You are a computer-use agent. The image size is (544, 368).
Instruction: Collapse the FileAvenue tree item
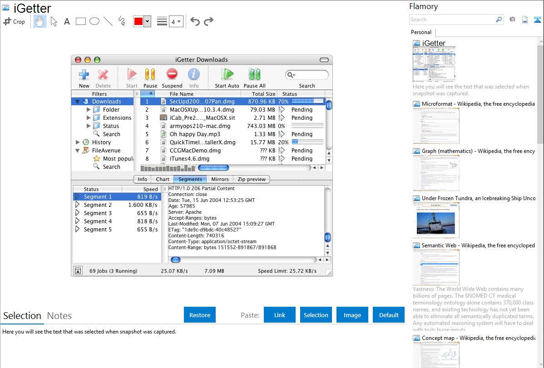[77, 151]
